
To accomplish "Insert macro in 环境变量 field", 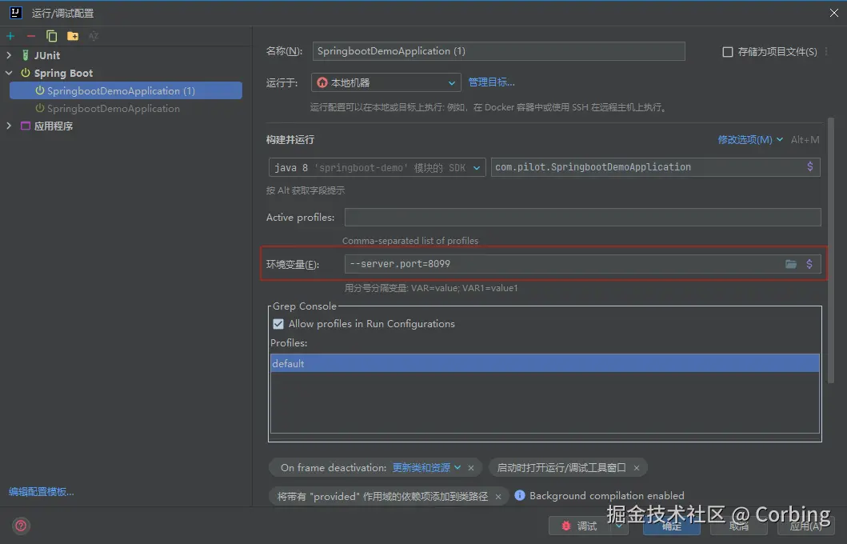I will point(809,264).
